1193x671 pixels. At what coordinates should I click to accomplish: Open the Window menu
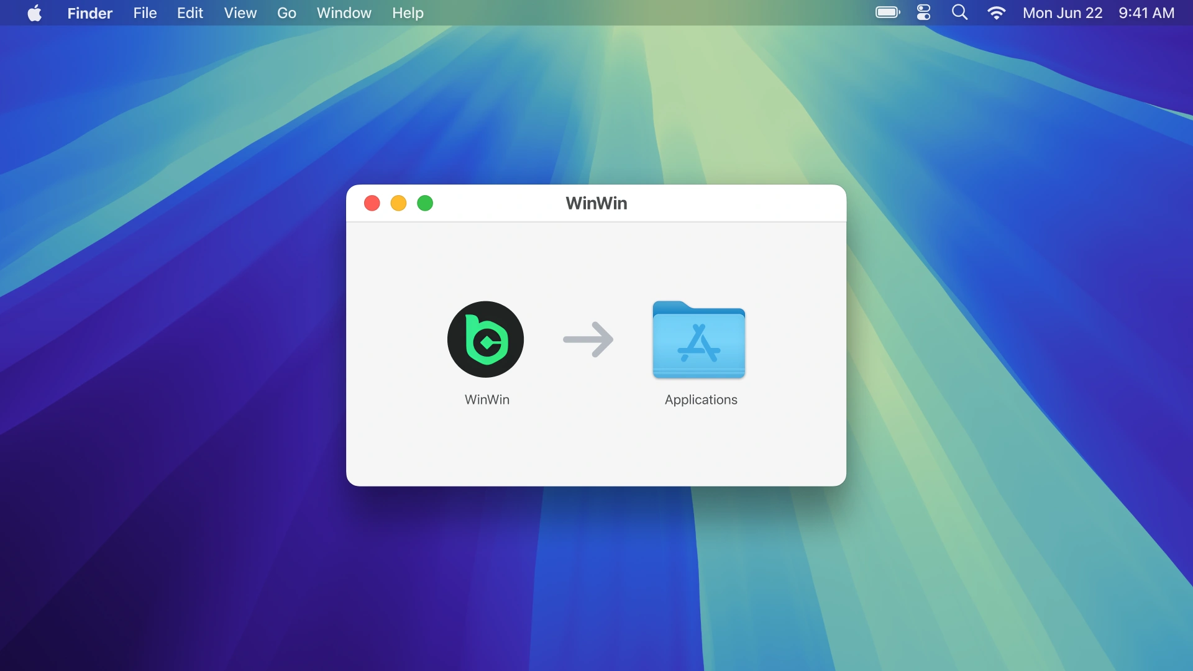point(344,12)
